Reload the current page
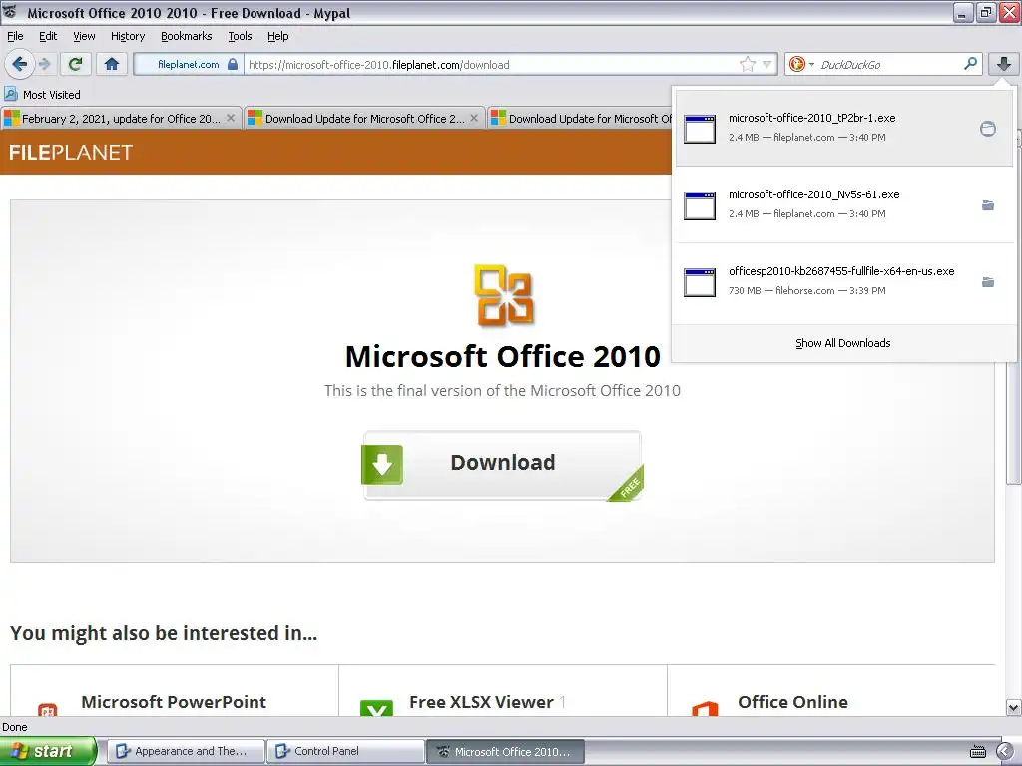 (x=75, y=64)
